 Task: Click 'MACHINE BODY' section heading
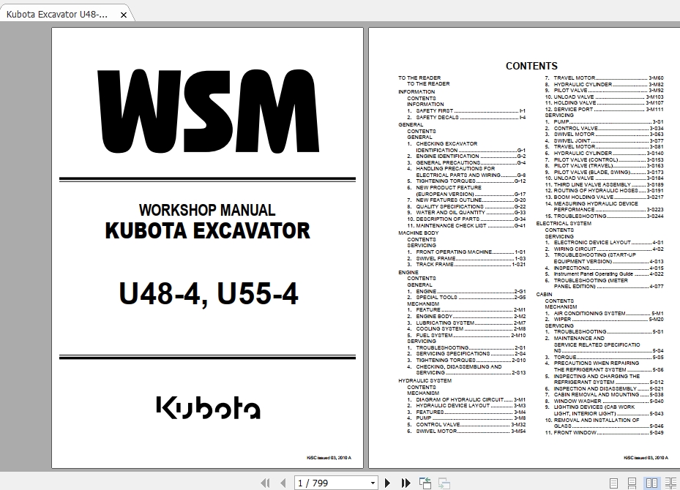tap(419, 233)
